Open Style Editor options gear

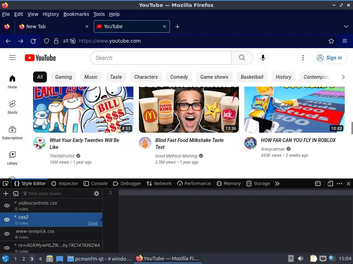coord(97,194)
